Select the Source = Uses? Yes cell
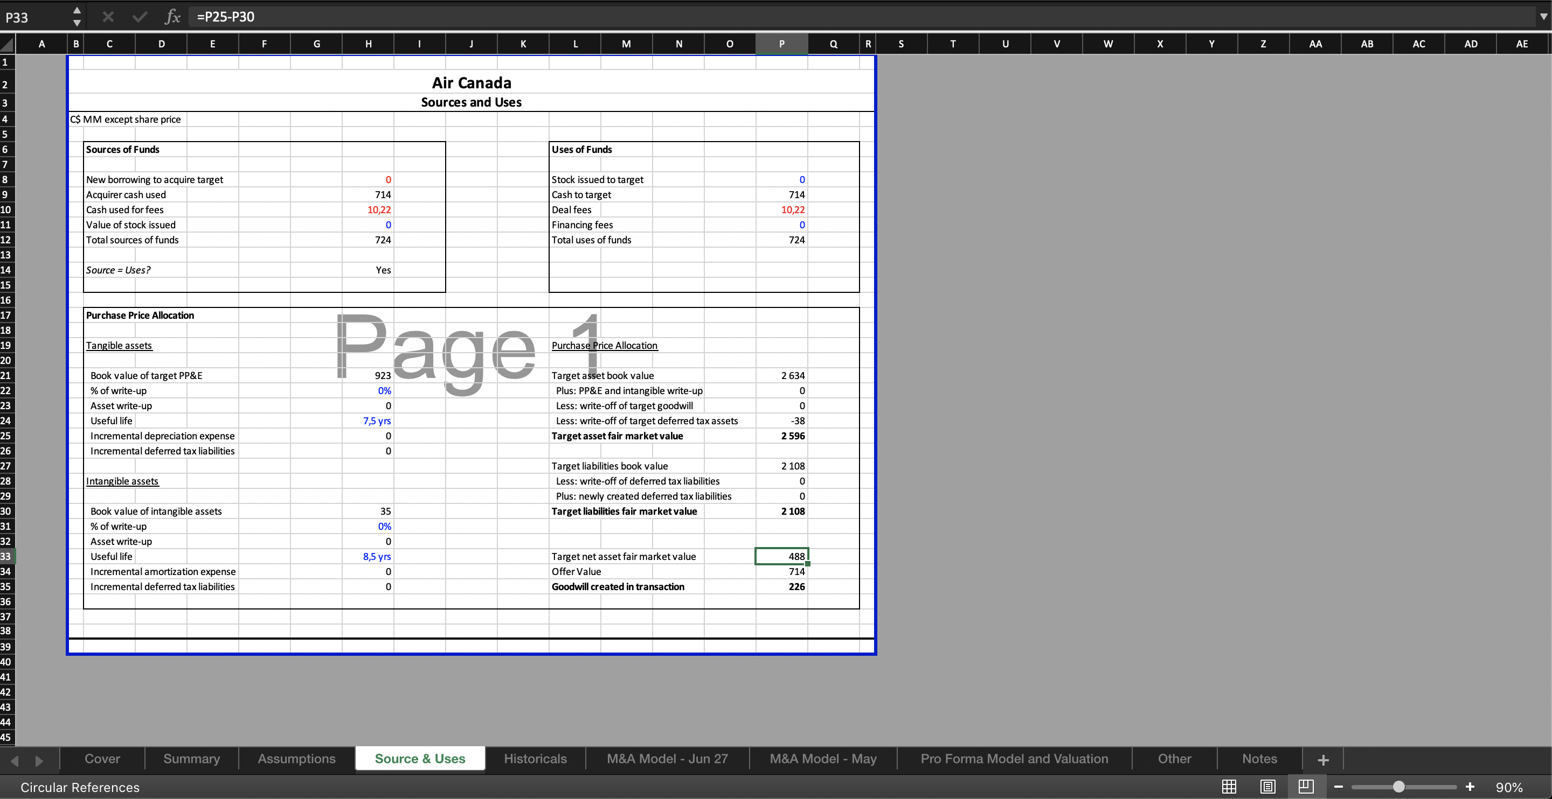 [x=368, y=270]
